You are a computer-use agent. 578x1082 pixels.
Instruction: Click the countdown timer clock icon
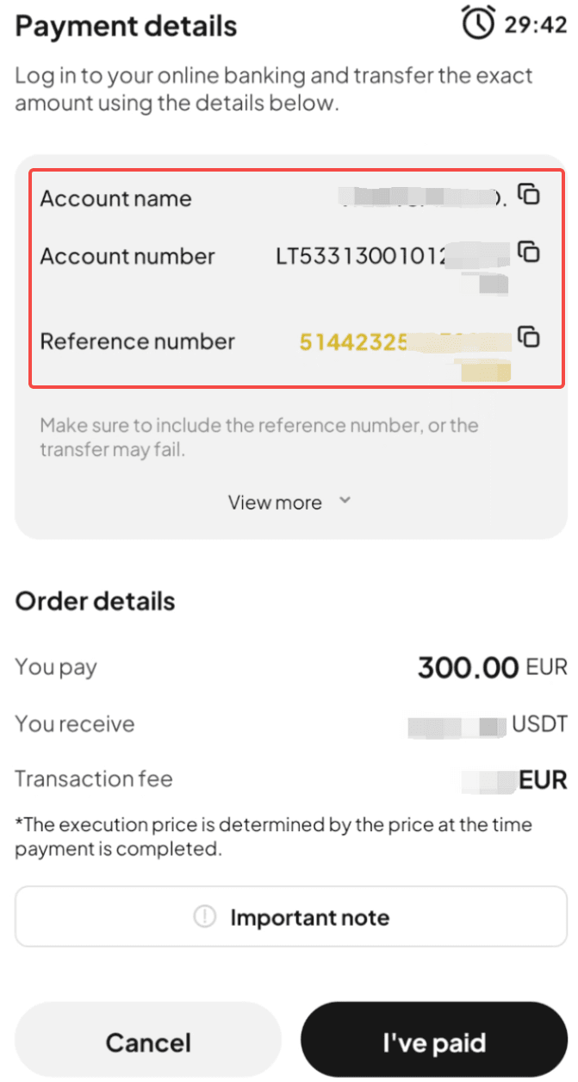tap(476, 23)
